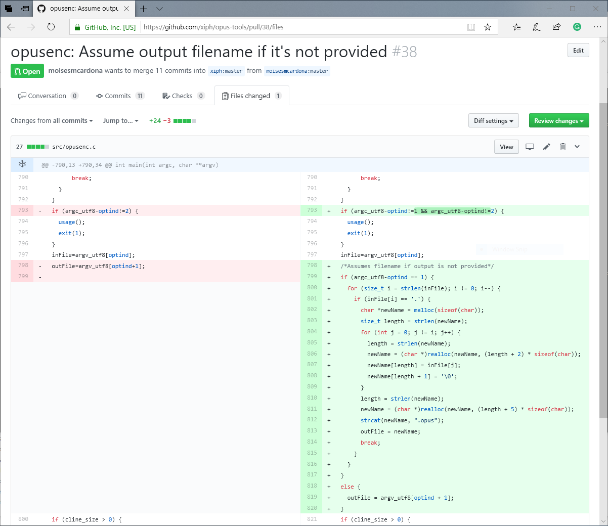Add page to favorites with the star icon
The height and width of the screenshot is (526, 608).
click(488, 27)
